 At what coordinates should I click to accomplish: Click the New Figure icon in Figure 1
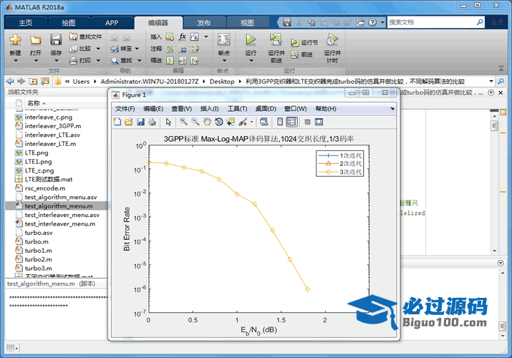[117, 122]
